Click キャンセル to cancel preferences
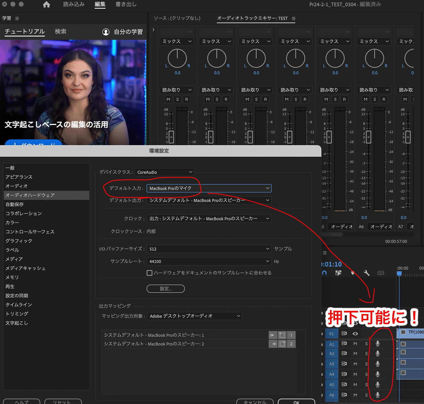 (x=255, y=402)
